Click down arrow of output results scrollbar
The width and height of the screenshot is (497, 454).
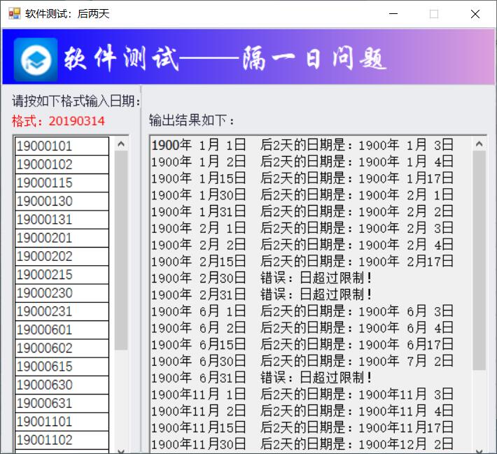pyautogui.click(x=479, y=448)
